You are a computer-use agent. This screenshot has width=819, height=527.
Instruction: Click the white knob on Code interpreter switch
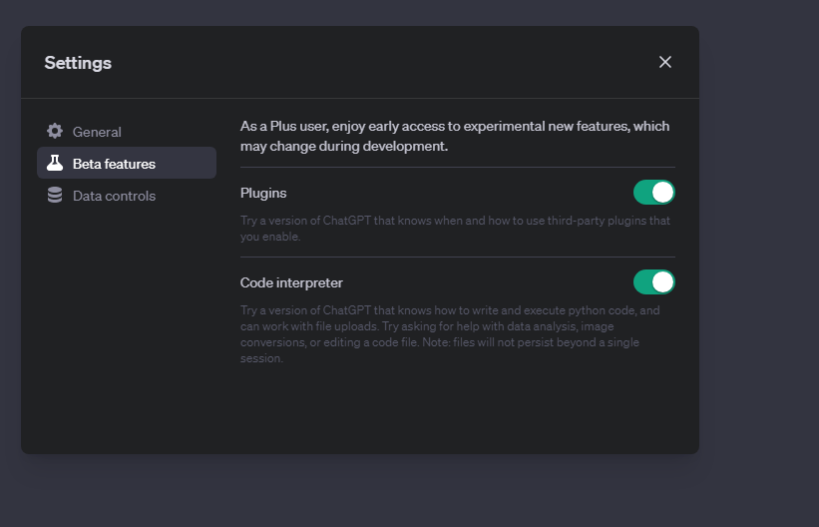pyautogui.click(x=662, y=282)
